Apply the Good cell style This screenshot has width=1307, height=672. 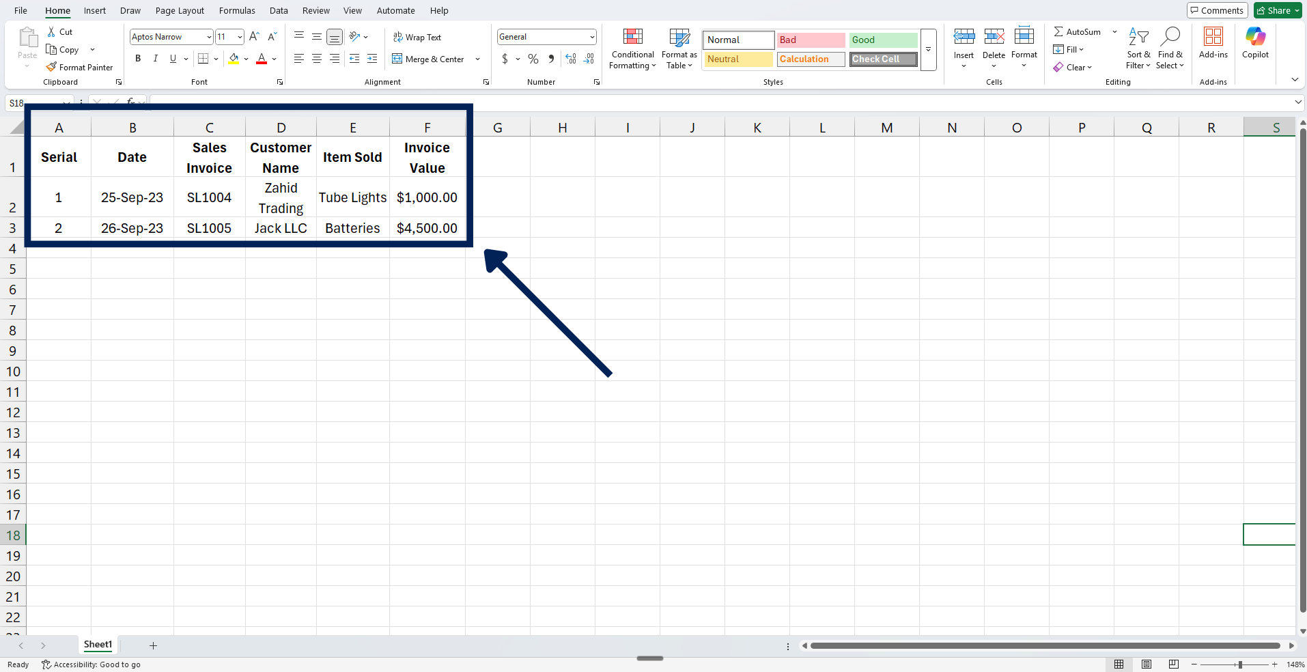point(883,40)
